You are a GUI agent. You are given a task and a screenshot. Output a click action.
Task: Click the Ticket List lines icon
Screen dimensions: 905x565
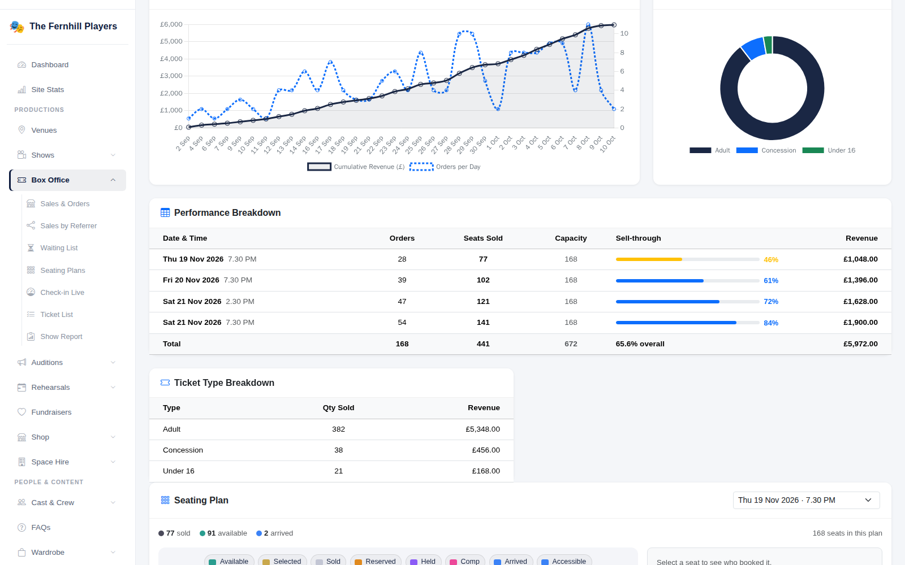tap(31, 315)
